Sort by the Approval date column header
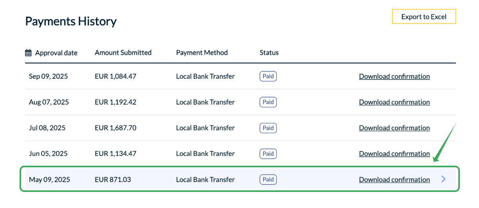Viewport: 479px width, 208px height. pos(56,53)
